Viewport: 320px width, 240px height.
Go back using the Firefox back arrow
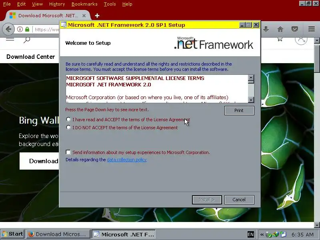tap(8, 29)
